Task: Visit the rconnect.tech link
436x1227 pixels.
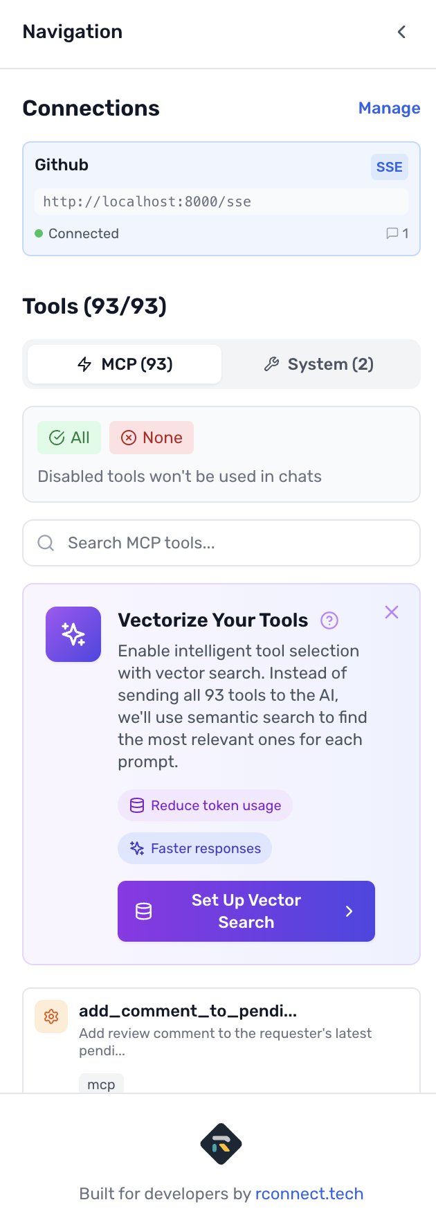Action: pos(309,1193)
